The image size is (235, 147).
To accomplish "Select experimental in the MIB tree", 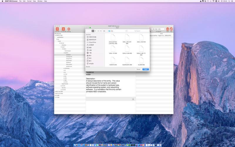I will 65,84.
